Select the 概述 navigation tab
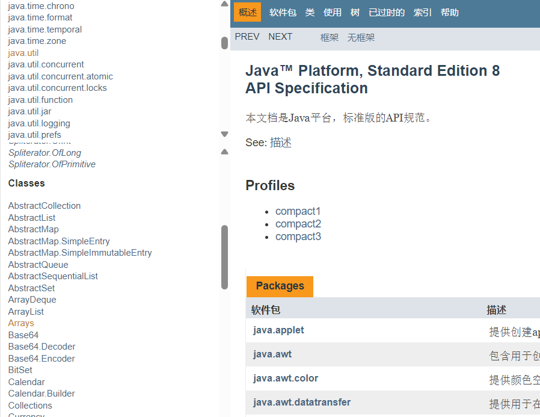Image resolution: width=540 pixels, height=417 pixels. pos(247,12)
